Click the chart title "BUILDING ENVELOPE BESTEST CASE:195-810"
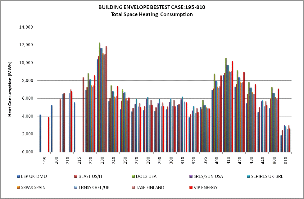This screenshot has width=304, height=199. (152, 7)
